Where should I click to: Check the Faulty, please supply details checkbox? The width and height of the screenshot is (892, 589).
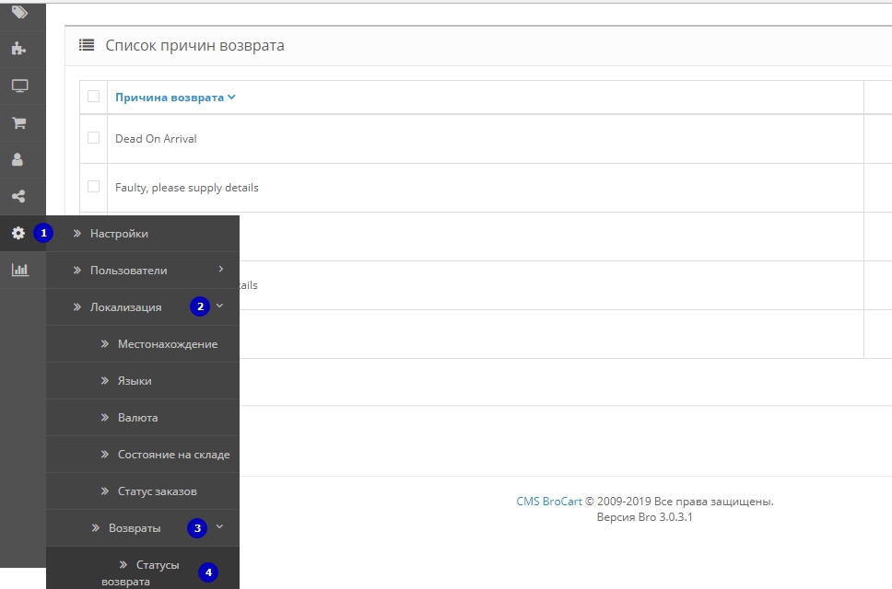point(93,186)
